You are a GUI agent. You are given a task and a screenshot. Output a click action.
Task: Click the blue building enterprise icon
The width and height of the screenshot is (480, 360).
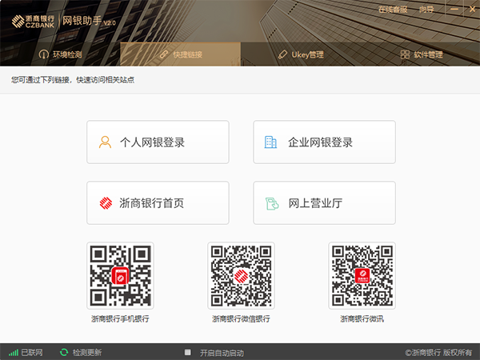[x=270, y=142]
